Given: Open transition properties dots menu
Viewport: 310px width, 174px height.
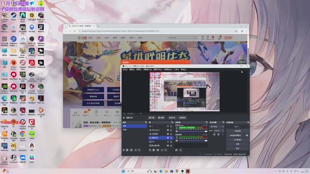Looking at the screenshot, I should pyautogui.click(x=222, y=135).
